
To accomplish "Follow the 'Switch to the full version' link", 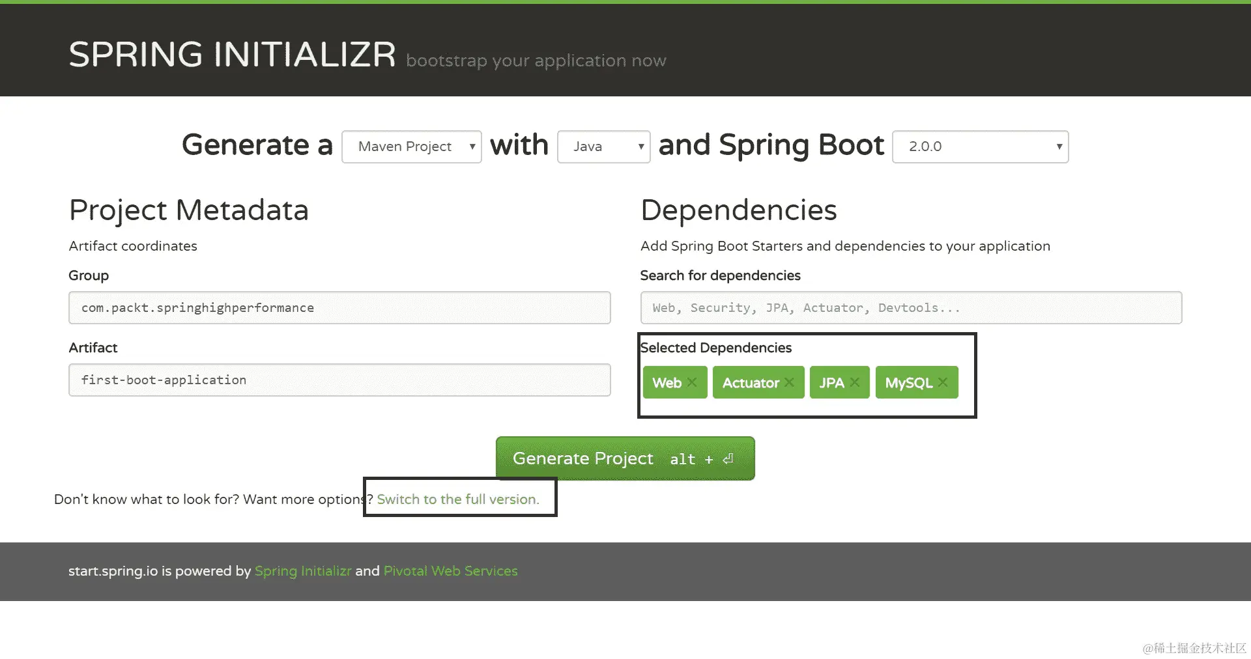I will coord(458,499).
